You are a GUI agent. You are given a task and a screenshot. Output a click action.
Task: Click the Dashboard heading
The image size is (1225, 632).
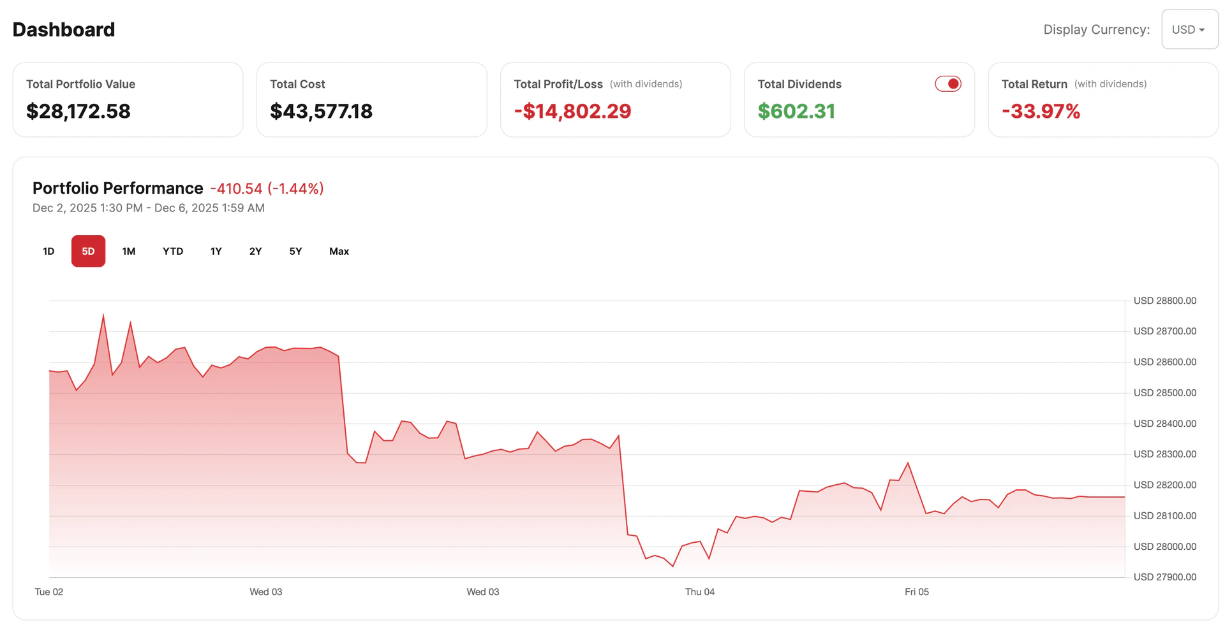(64, 30)
